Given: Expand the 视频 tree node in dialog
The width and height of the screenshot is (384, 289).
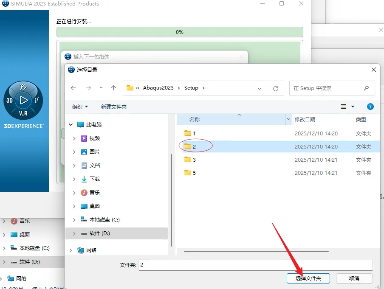Looking at the screenshot, I should coord(74,138).
